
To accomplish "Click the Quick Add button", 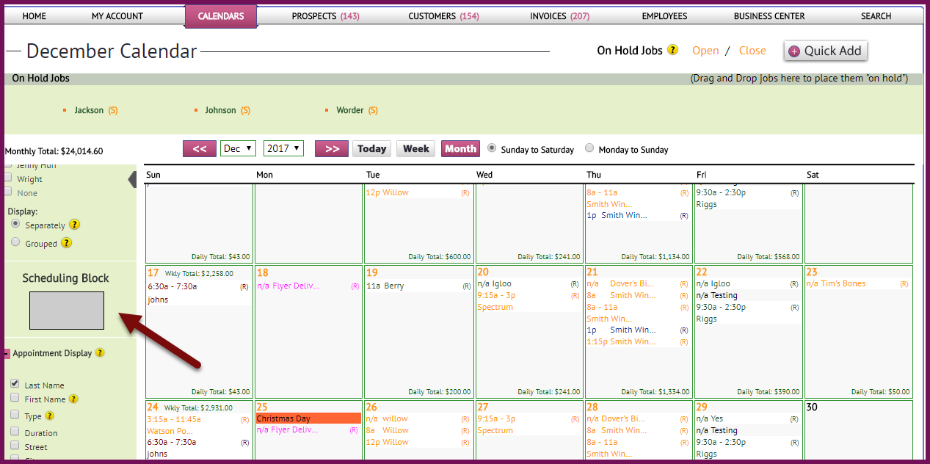I will point(826,51).
